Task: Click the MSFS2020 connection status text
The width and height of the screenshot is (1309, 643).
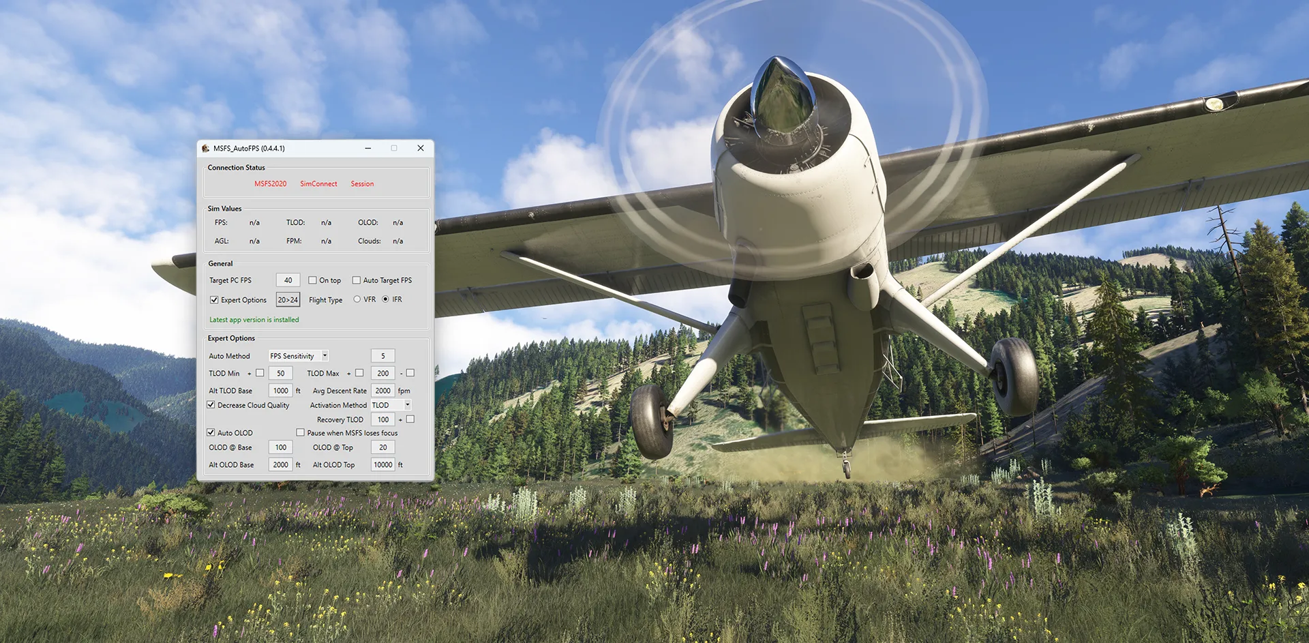Action: coord(271,183)
